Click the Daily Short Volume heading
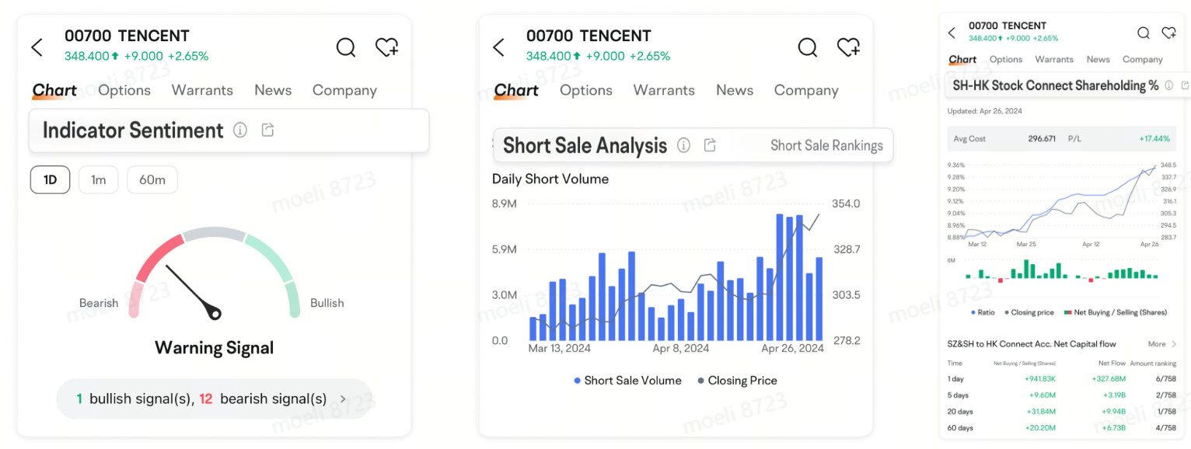1191x449 pixels. (550, 179)
